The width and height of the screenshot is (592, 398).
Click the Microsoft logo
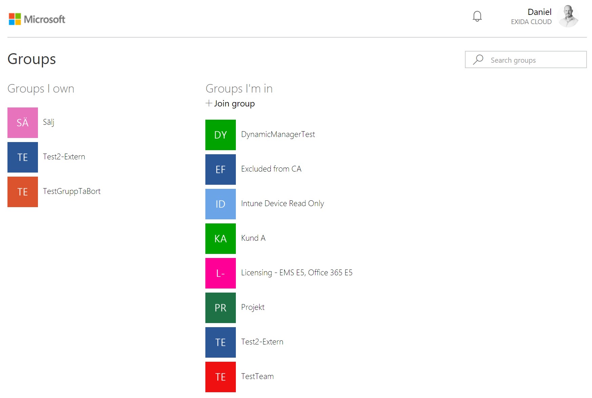pos(37,19)
